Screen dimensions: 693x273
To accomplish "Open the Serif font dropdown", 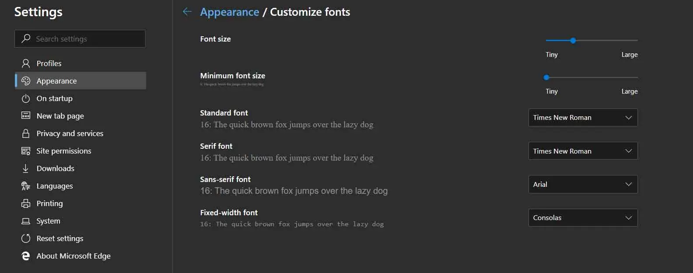I will pyautogui.click(x=583, y=151).
